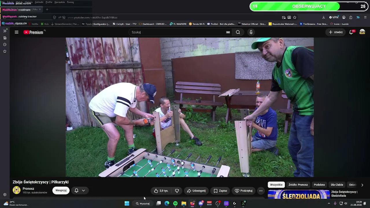Open the weather widget showing 24°C
This screenshot has height=208, width=370.
tap(16, 203)
